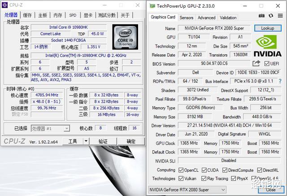Click the TDP value 45.0 W

coord(98,34)
